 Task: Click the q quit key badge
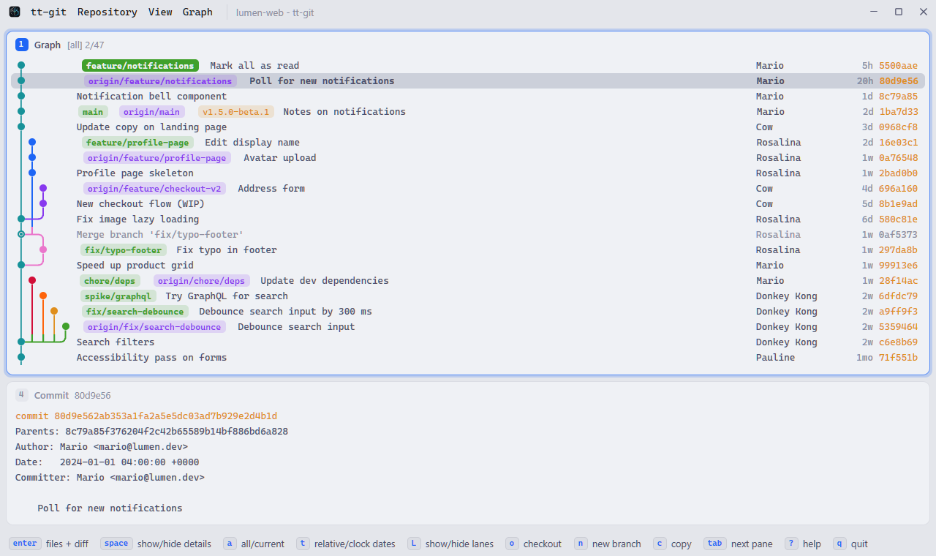(x=839, y=544)
